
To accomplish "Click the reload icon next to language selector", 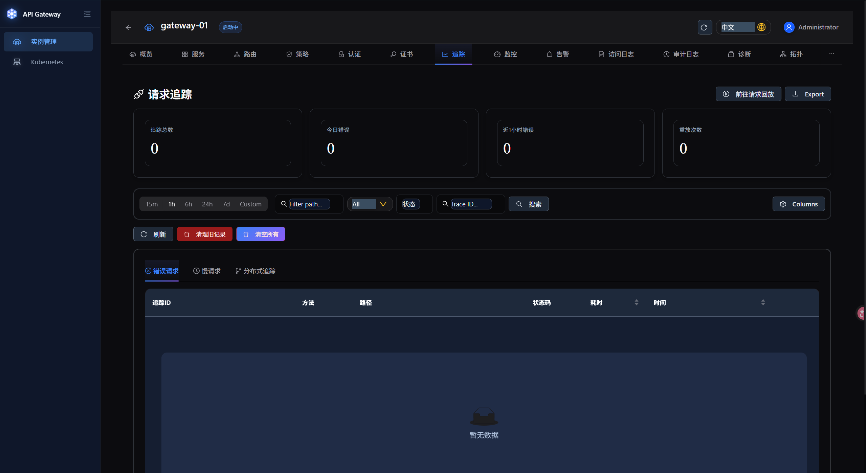I will (705, 27).
